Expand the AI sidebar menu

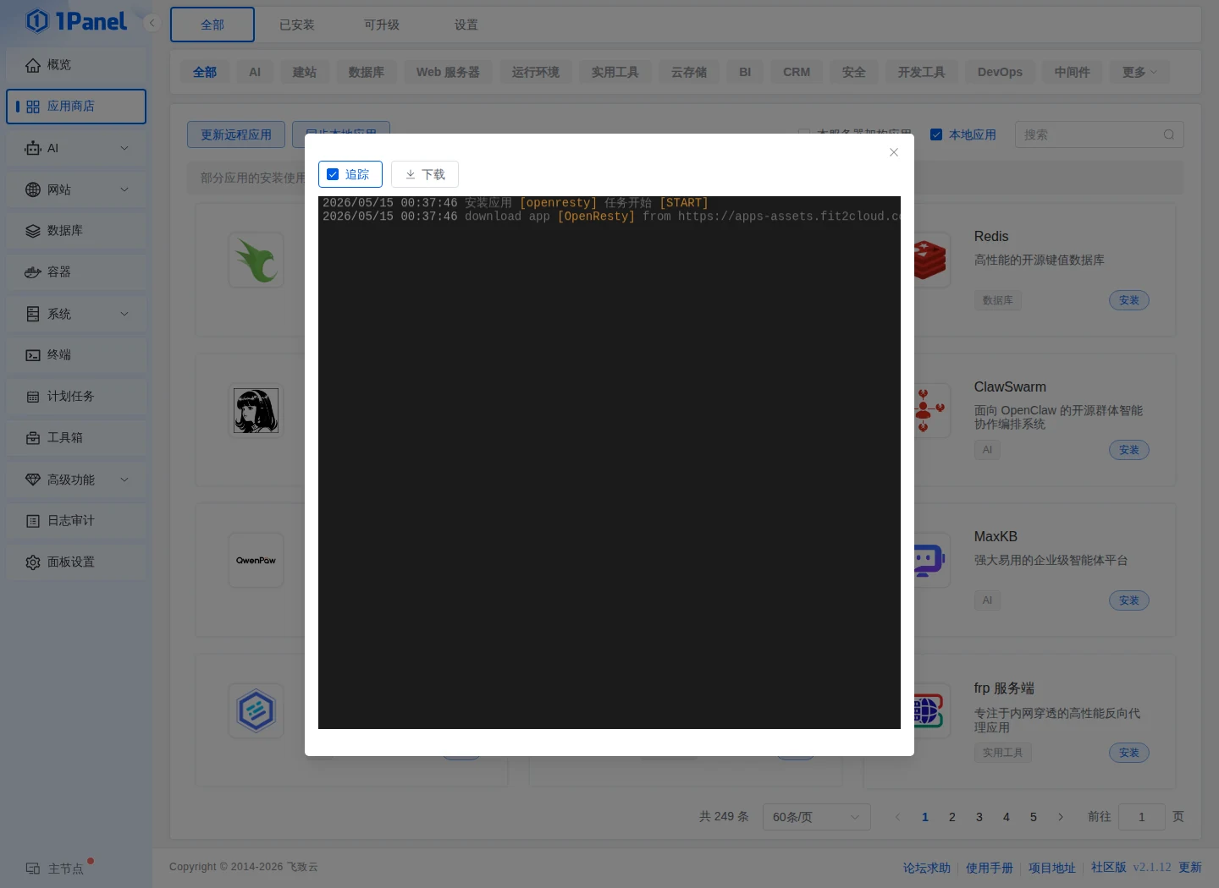(x=76, y=148)
